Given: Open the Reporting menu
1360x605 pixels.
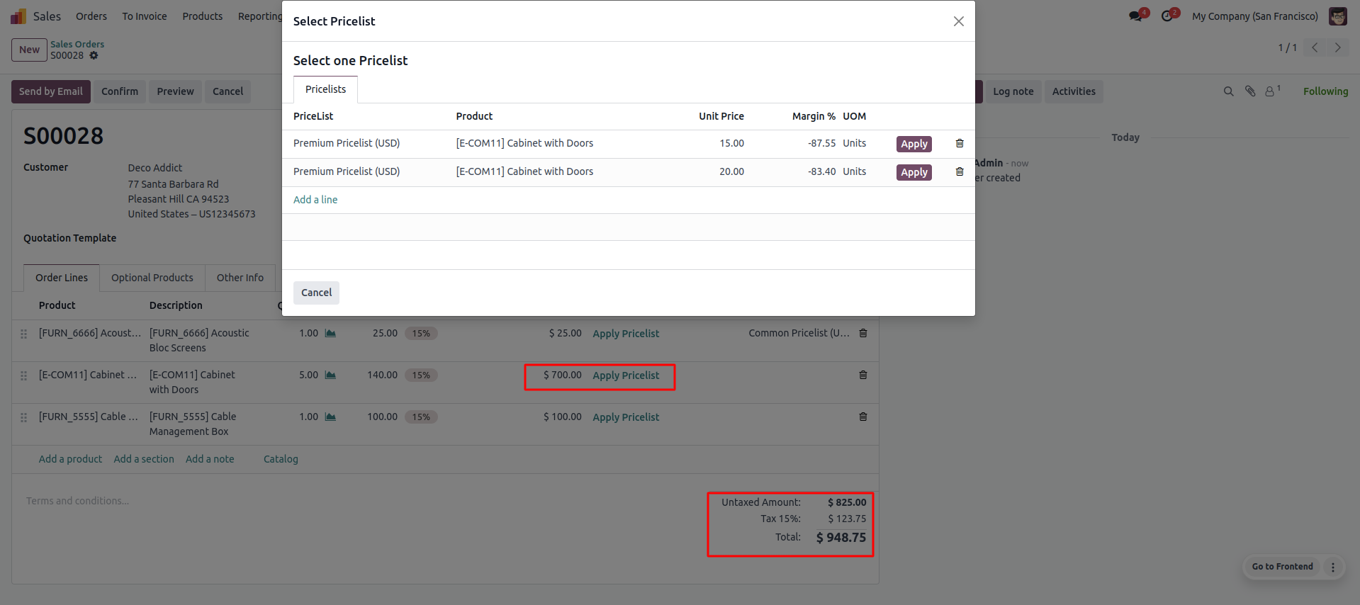Looking at the screenshot, I should (259, 16).
